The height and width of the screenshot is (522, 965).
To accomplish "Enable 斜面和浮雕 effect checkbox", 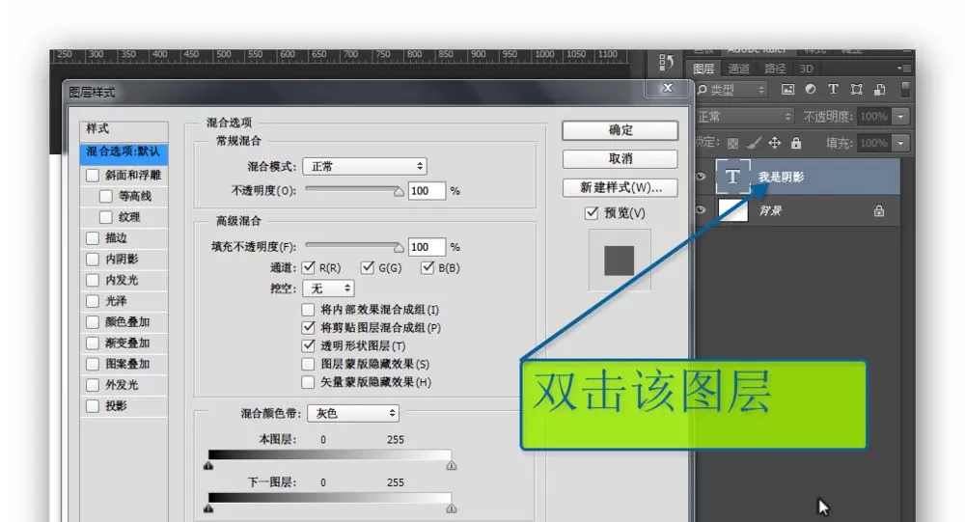I will click(93, 176).
